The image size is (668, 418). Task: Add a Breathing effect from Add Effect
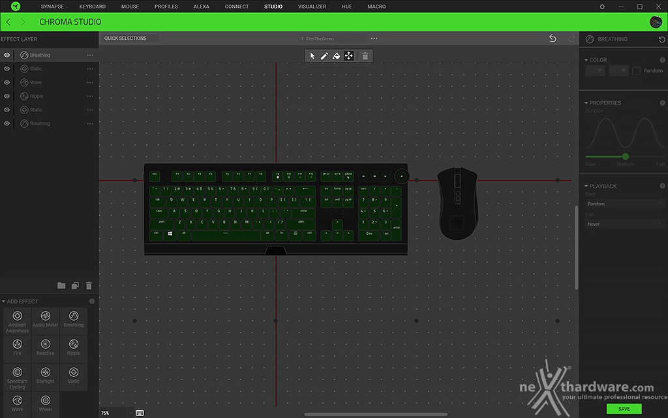point(74,321)
